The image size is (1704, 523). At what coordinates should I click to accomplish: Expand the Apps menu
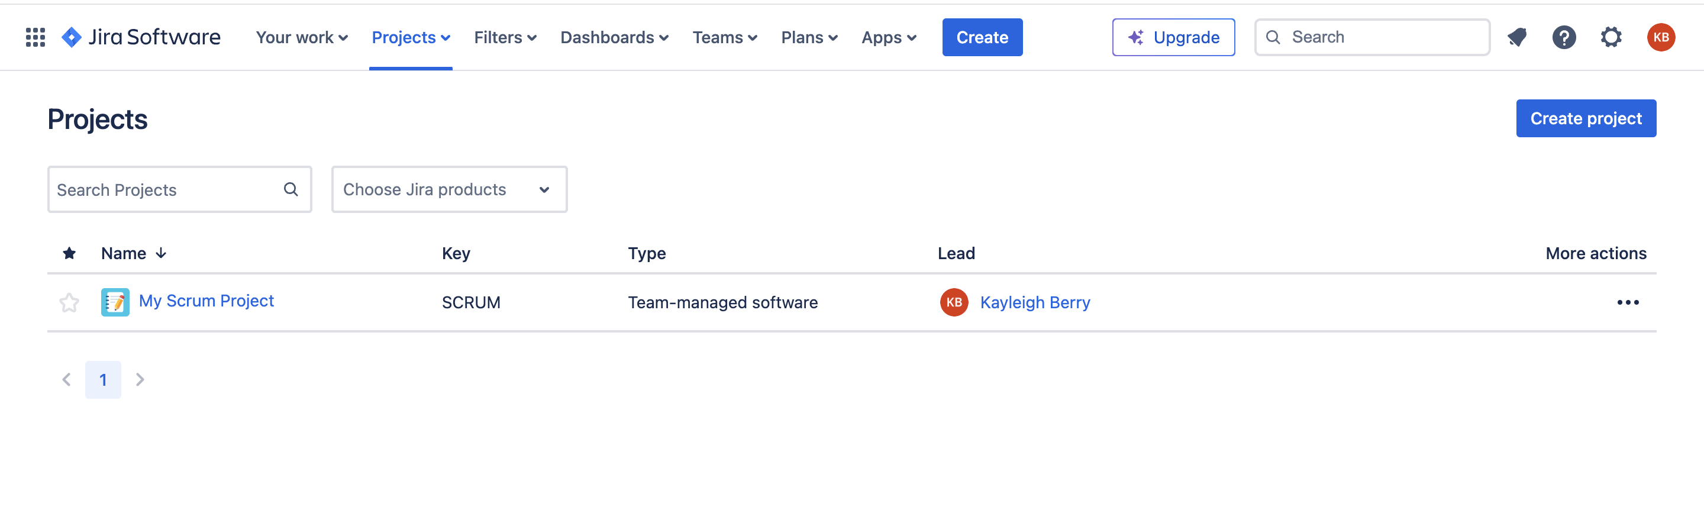[889, 38]
